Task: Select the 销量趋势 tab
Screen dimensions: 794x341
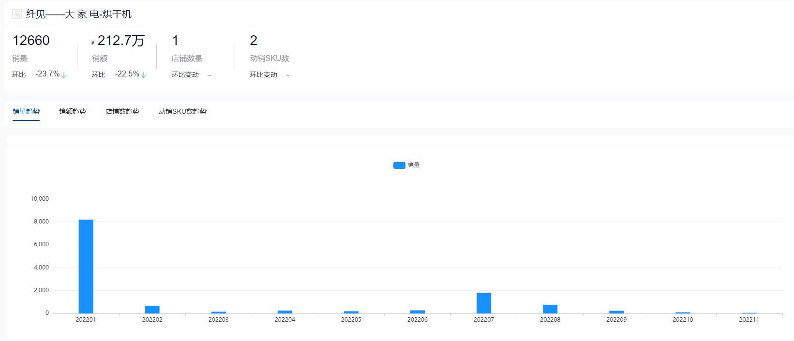Action: pyautogui.click(x=26, y=111)
